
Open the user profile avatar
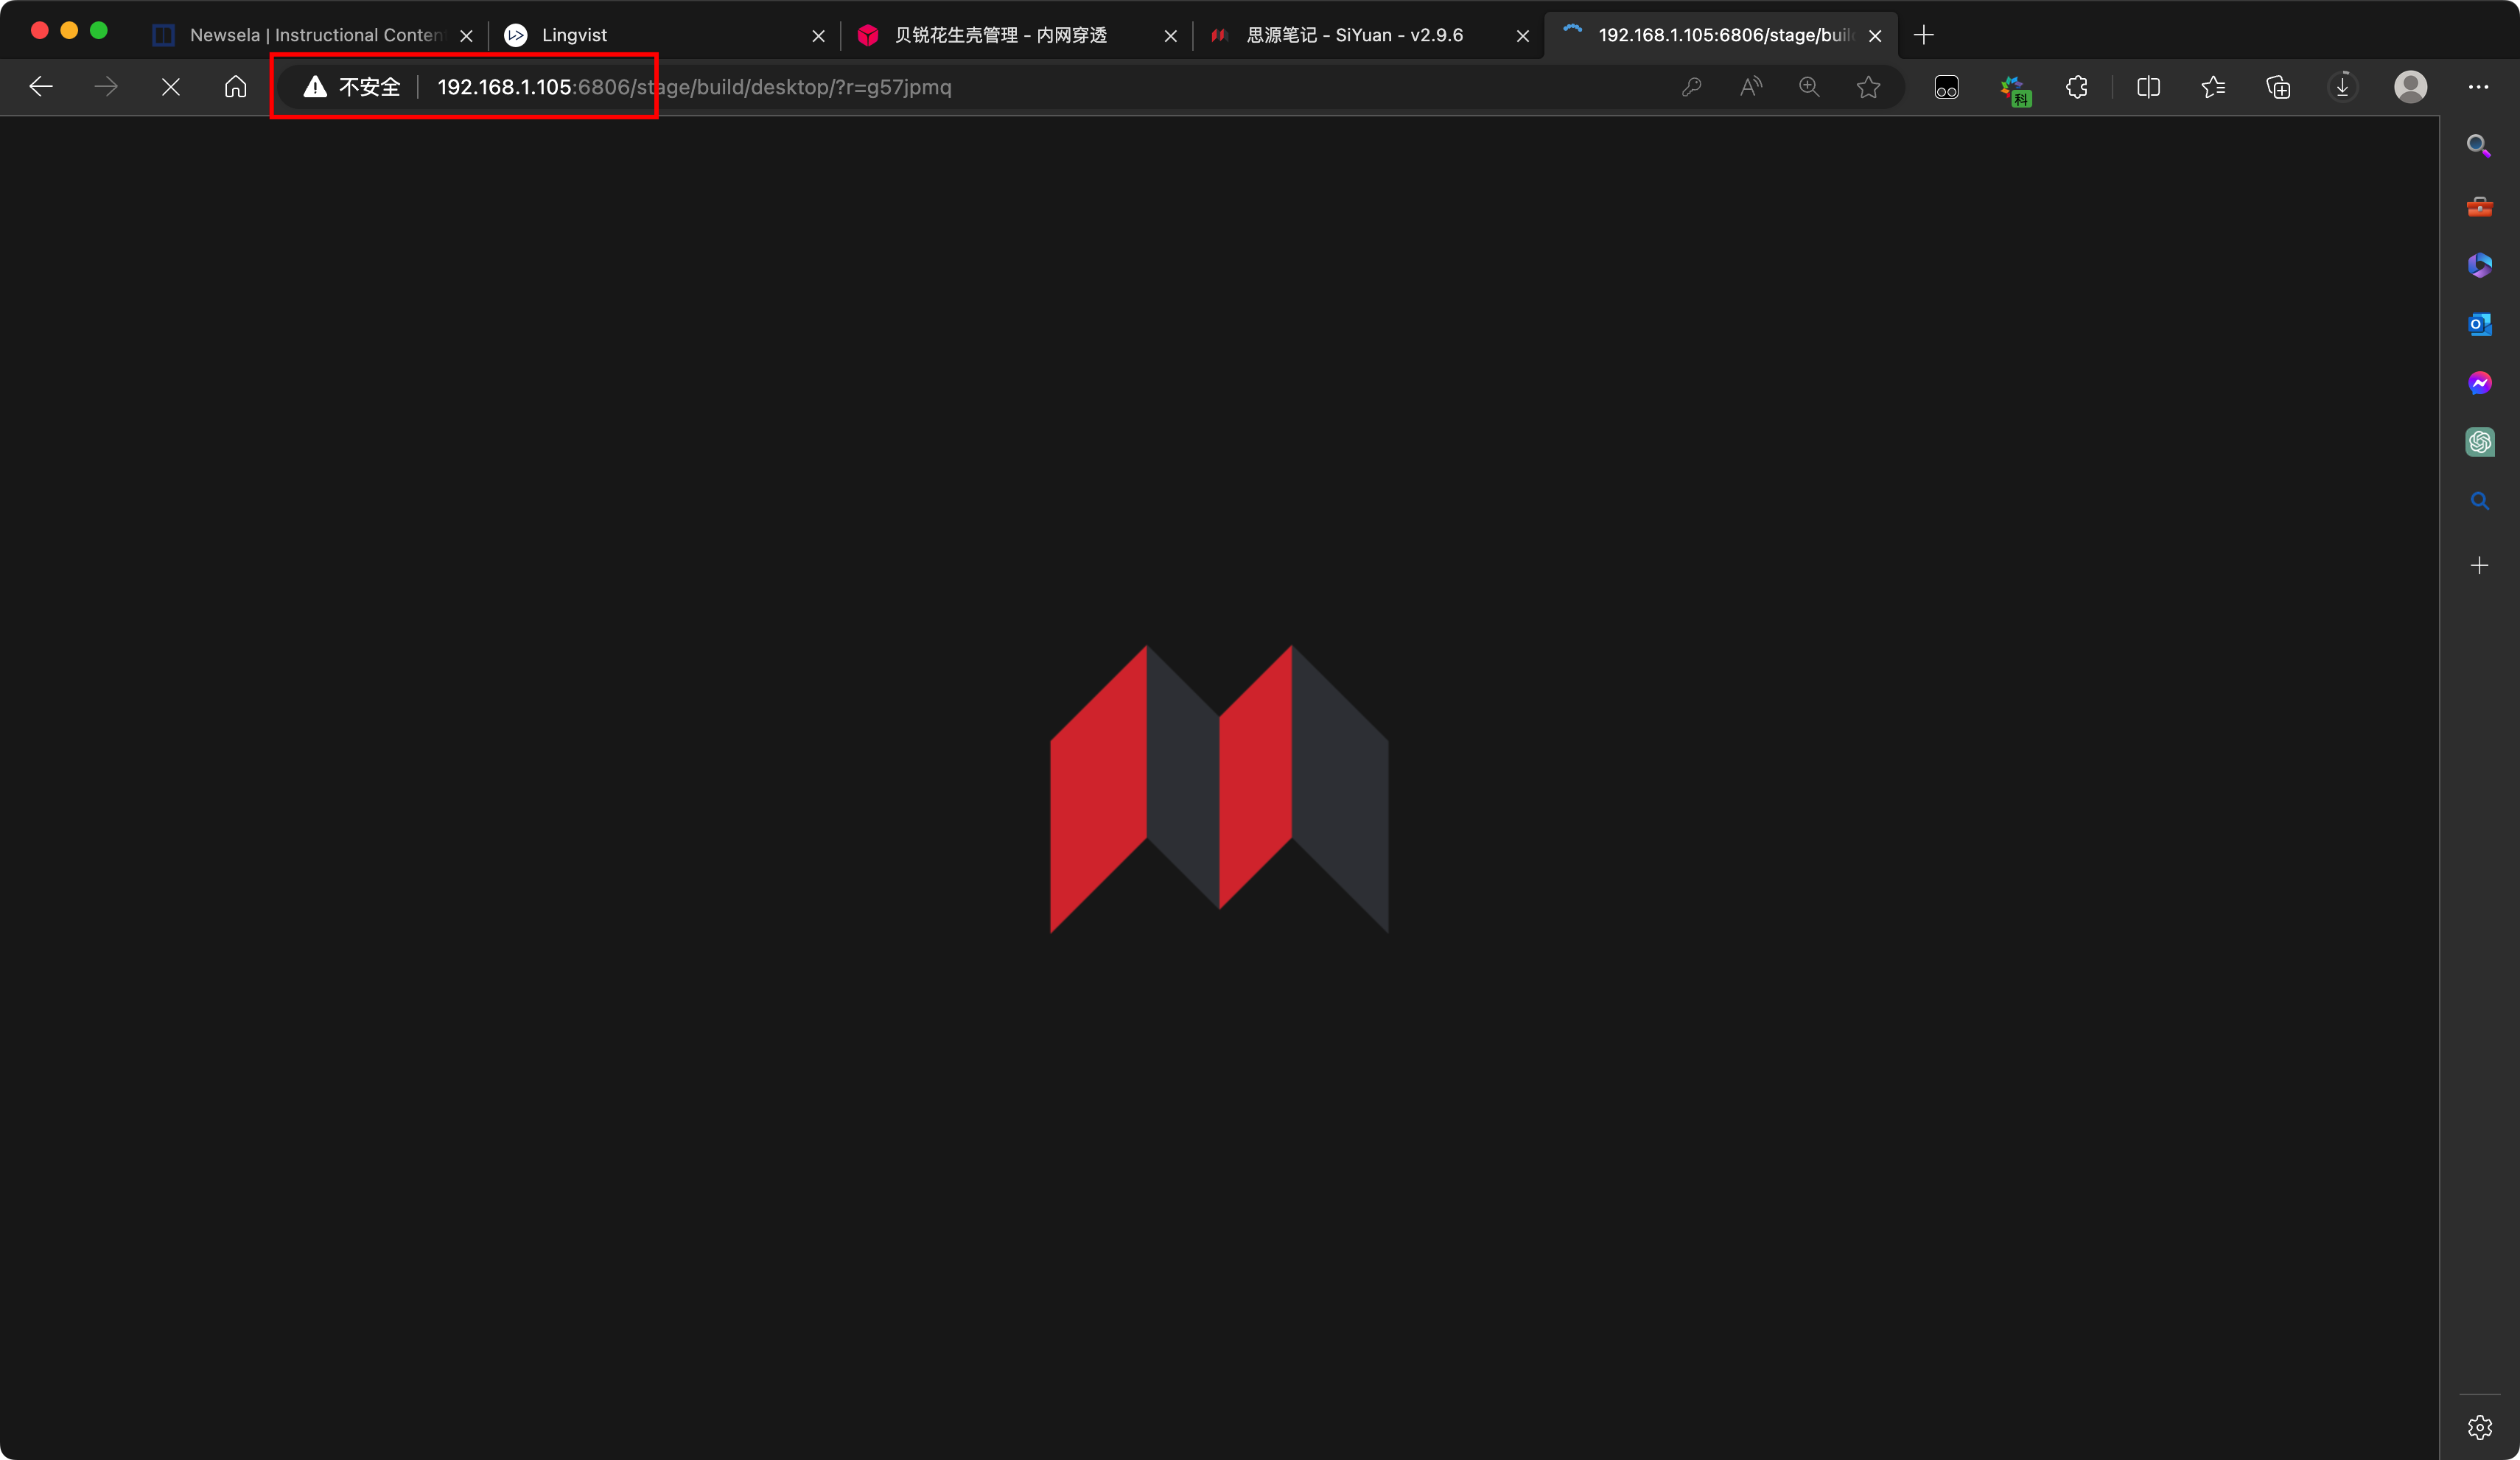(2410, 87)
